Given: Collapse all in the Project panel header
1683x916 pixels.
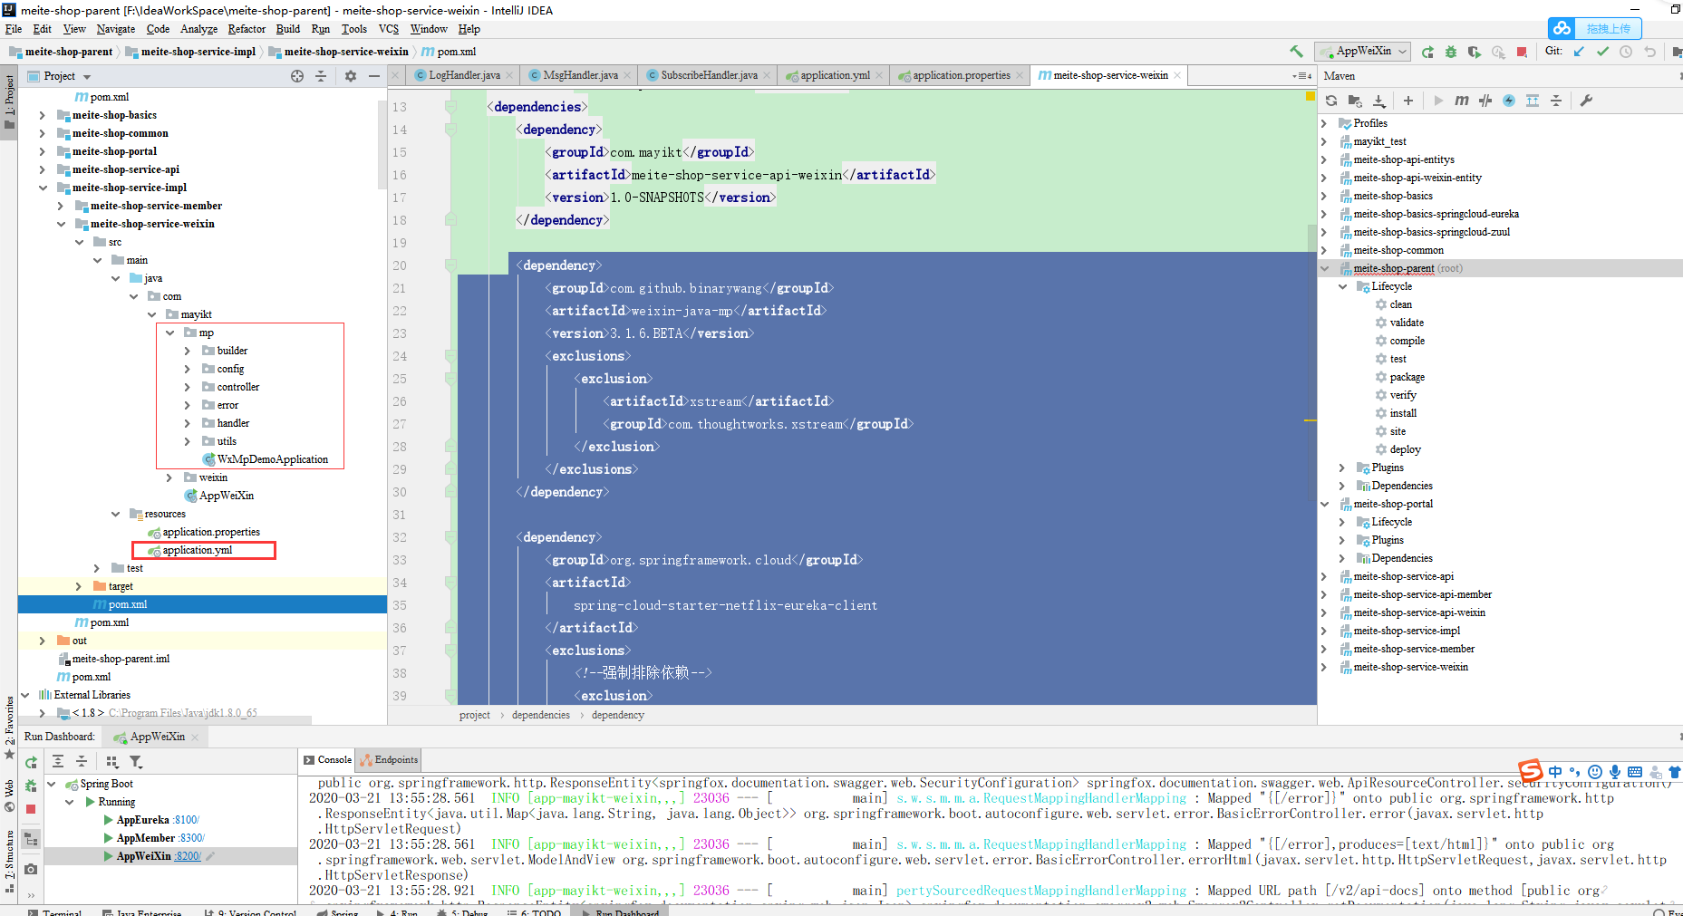Looking at the screenshot, I should (321, 76).
